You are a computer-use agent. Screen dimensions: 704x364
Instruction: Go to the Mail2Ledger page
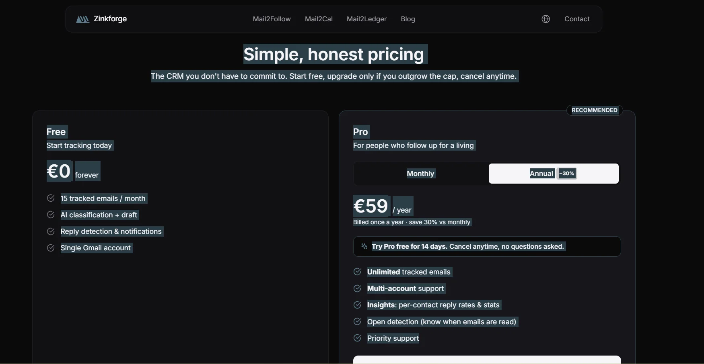pyautogui.click(x=366, y=19)
